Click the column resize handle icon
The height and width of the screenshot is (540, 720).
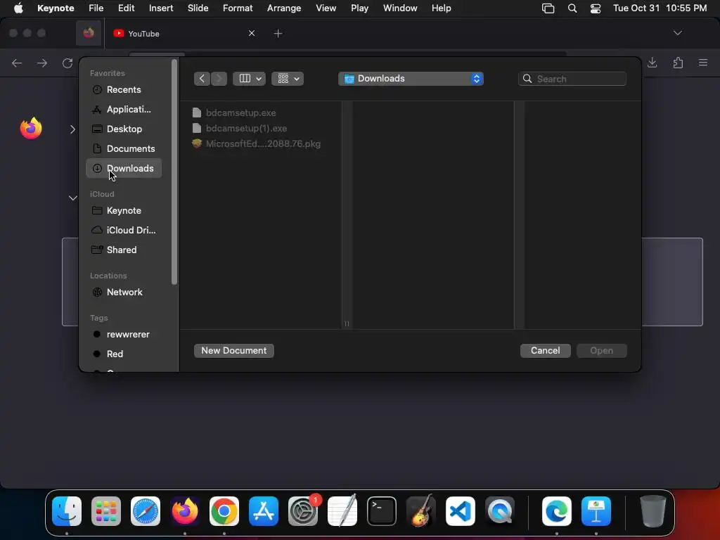tap(347, 323)
